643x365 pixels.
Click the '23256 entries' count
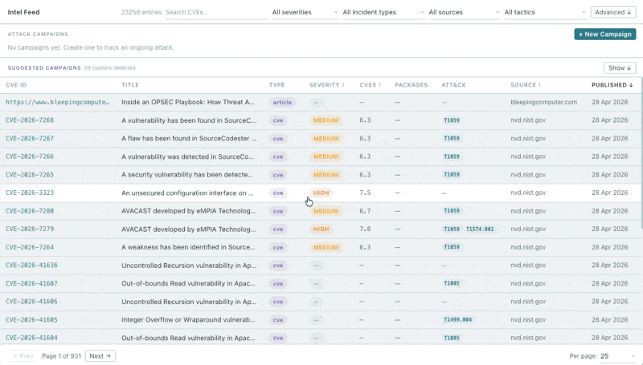[141, 12]
